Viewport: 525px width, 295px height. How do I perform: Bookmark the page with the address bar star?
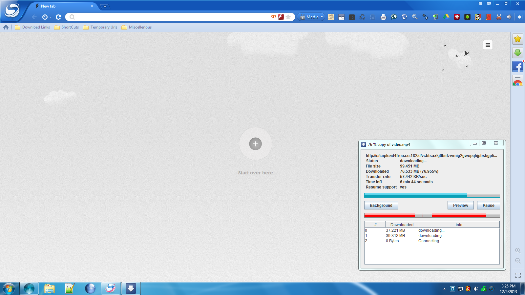(288, 17)
